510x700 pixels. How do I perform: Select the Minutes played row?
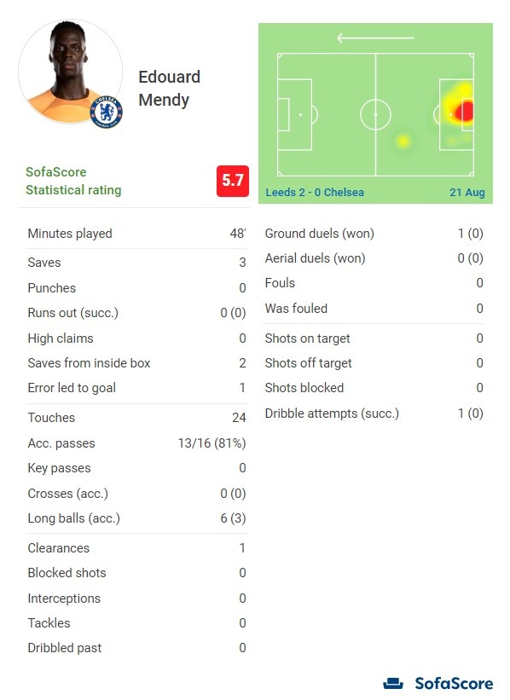click(136, 234)
